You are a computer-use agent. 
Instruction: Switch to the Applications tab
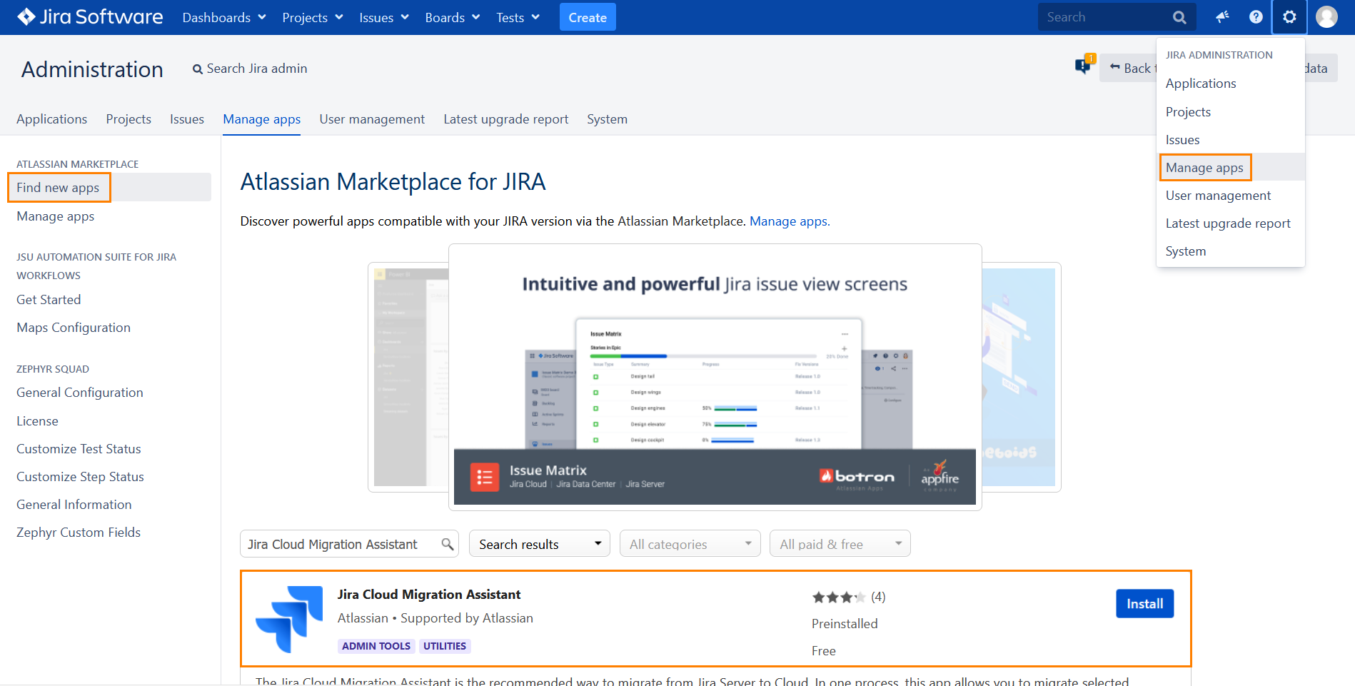point(52,119)
